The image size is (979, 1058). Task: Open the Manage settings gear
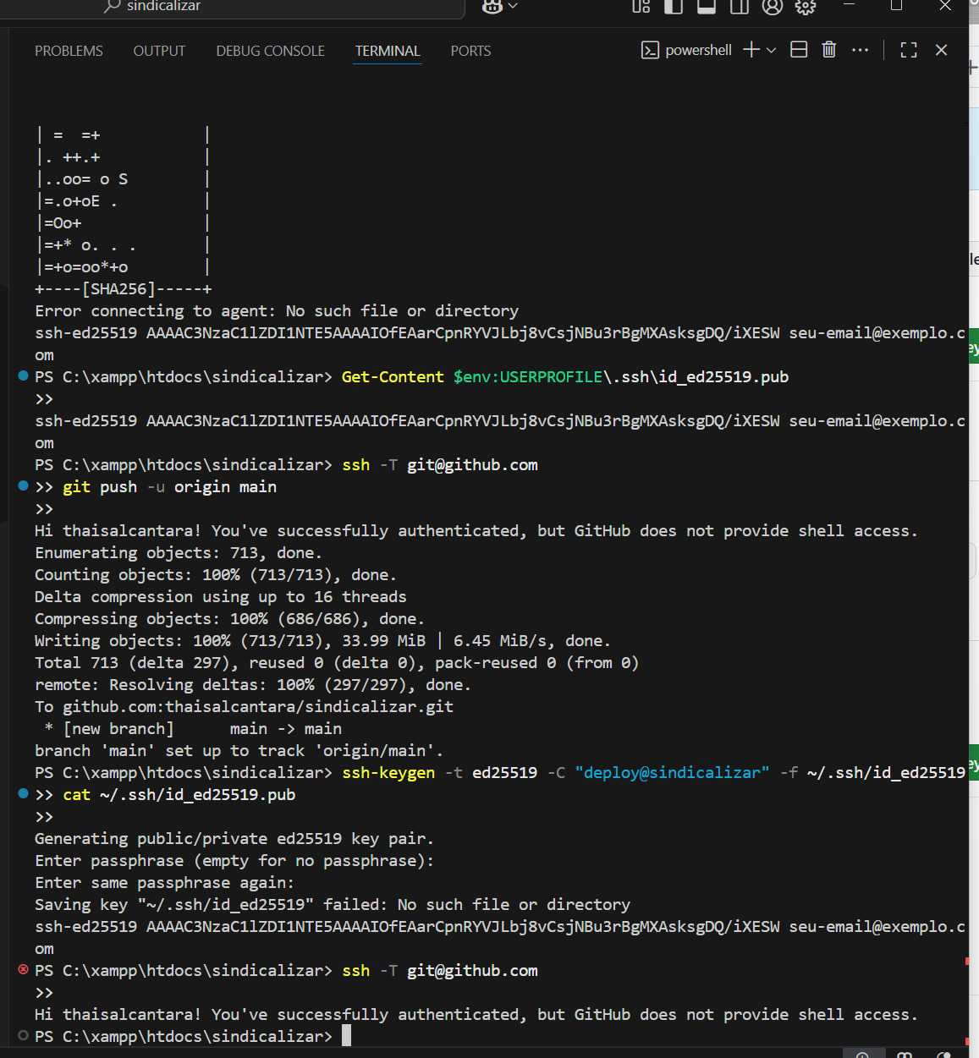(806, 7)
